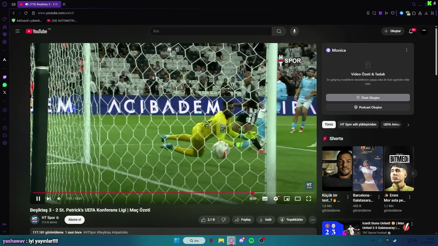Open options for 'Küçük bir test' short

348,197
